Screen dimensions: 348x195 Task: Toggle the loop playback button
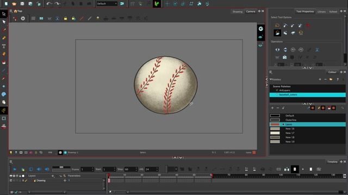31,170
